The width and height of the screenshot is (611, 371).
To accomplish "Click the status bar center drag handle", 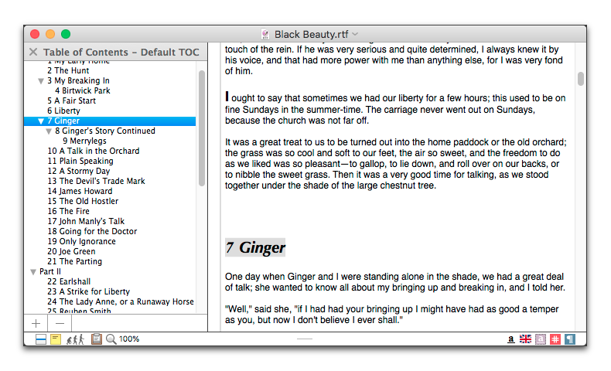I will 304,339.
